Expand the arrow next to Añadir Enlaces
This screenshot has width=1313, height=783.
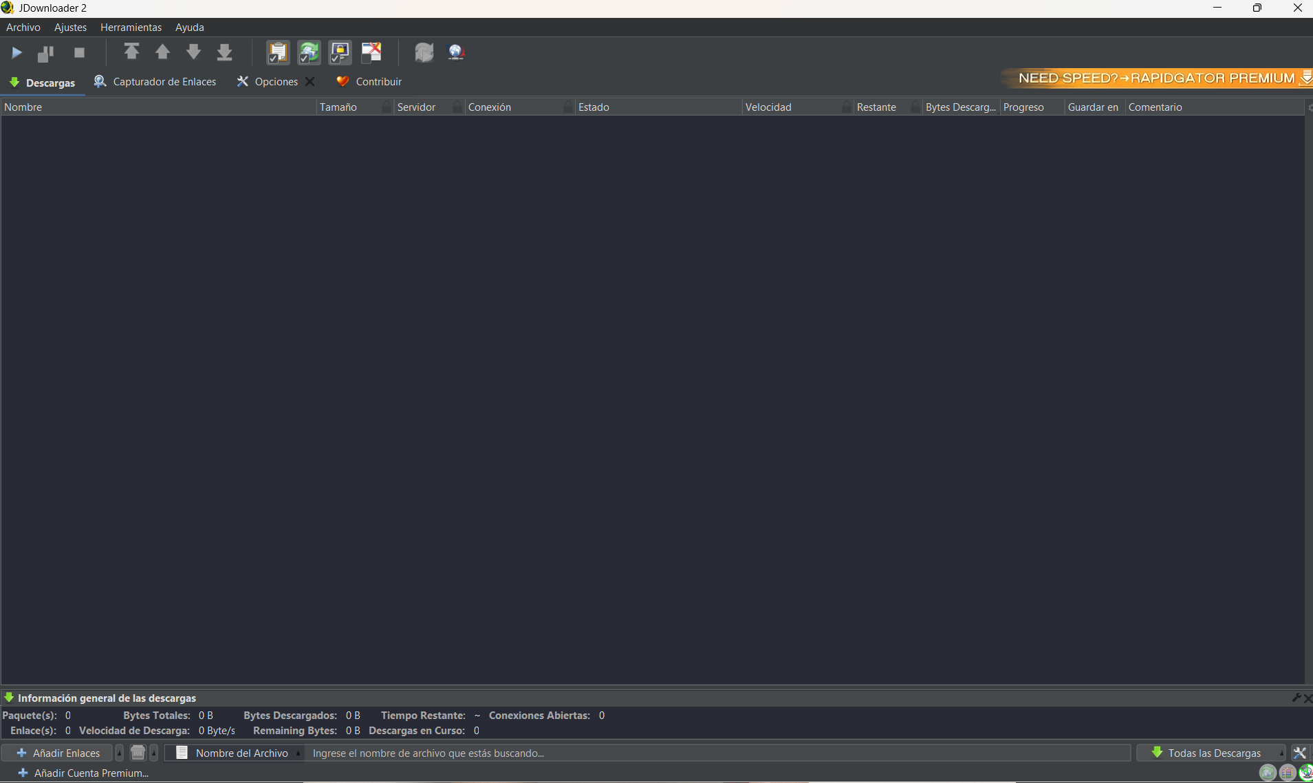pos(120,753)
